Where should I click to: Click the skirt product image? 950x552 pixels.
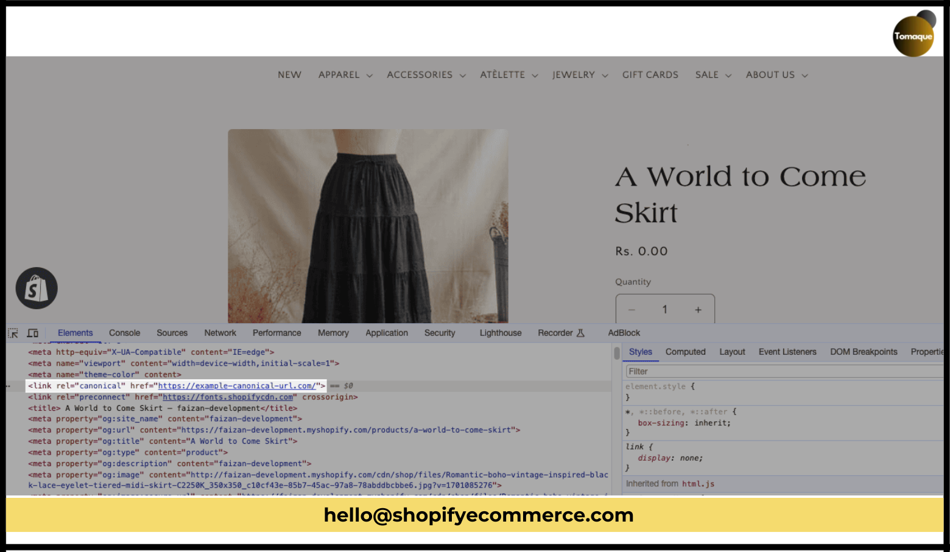(368, 226)
